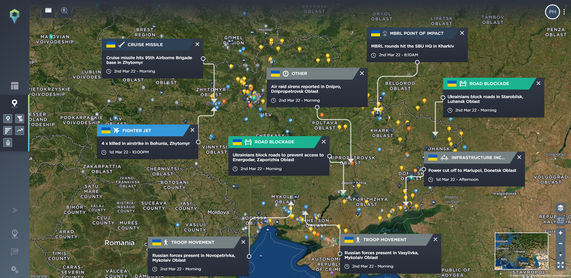Select text 'MBRL rounds hit the SBU HQ in Kharkiv'
571x278 pixels.
[x=412, y=46]
